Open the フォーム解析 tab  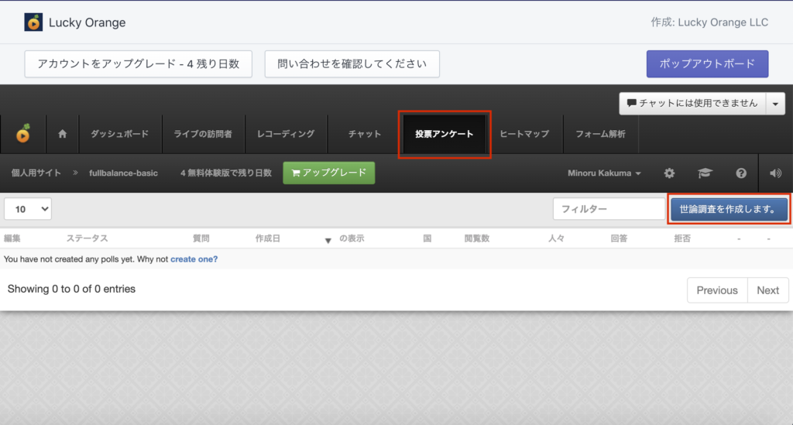[x=601, y=134]
